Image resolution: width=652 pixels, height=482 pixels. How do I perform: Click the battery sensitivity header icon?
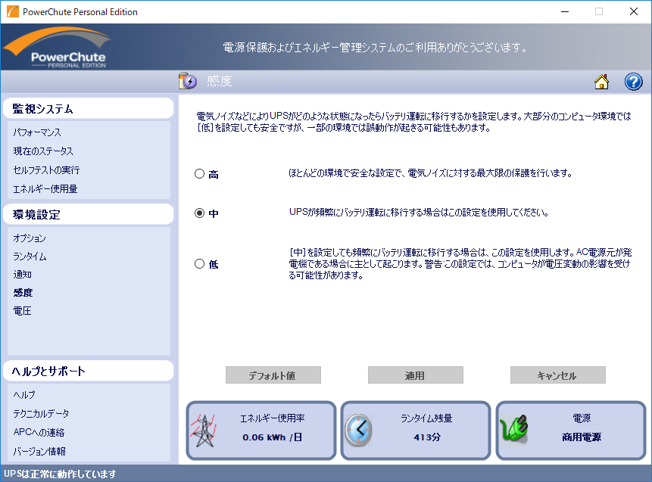point(188,81)
